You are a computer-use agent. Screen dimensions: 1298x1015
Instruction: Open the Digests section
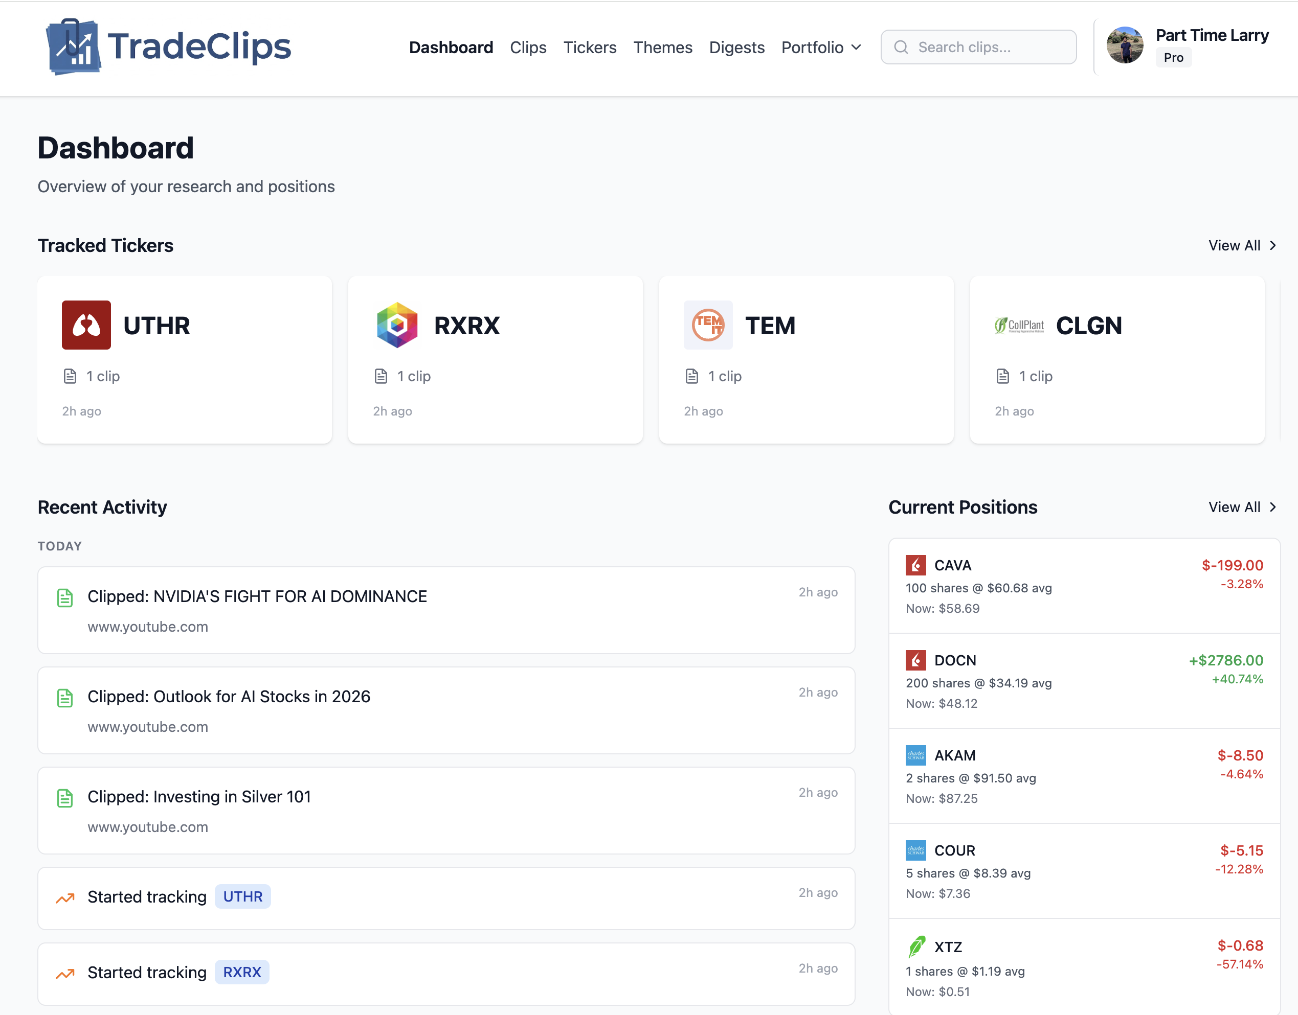click(x=736, y=47)
